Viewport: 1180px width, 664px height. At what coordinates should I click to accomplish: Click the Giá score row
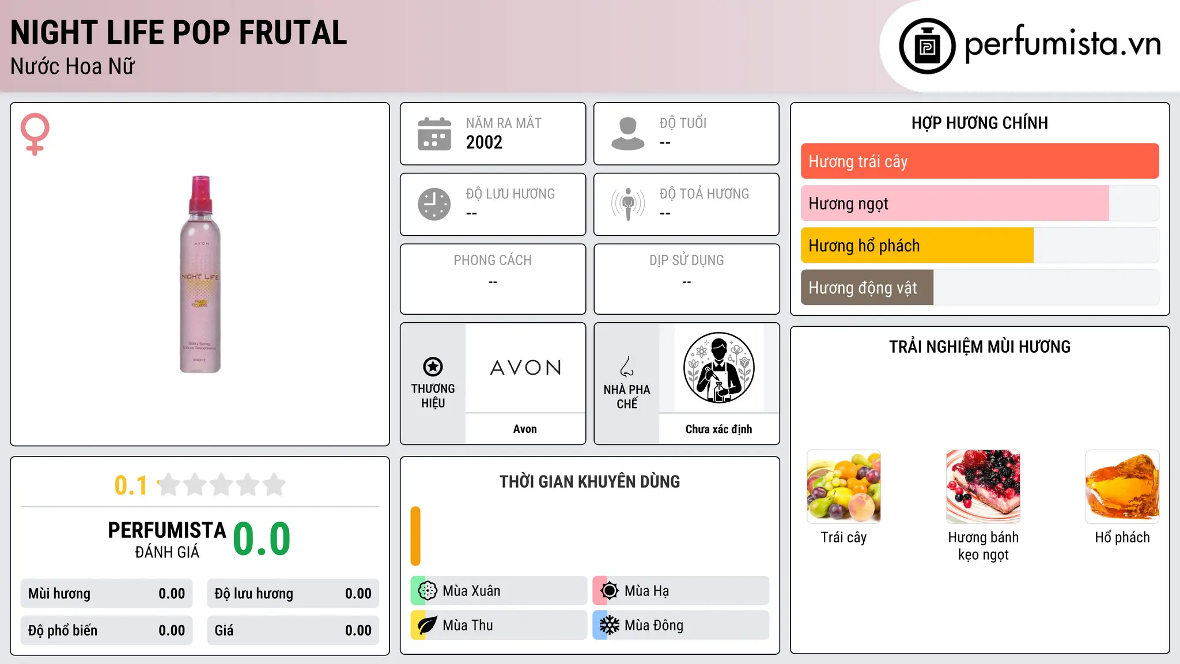tap(293, 631)
